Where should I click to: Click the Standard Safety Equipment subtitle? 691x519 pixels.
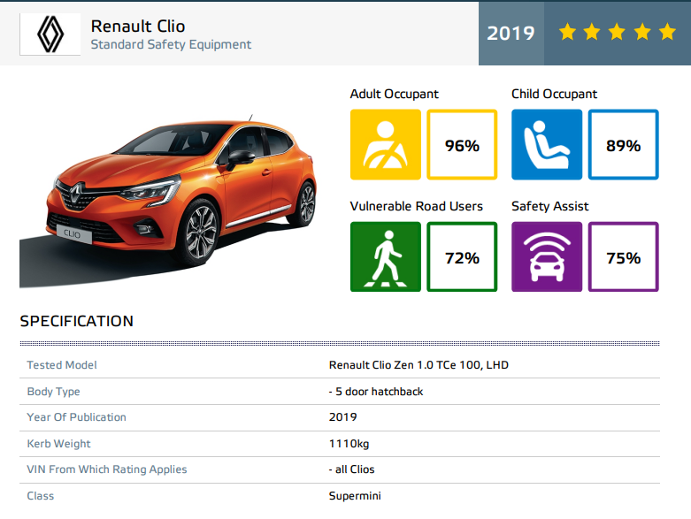point(171,44)
